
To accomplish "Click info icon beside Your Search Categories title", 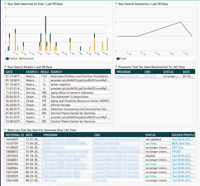I will point(116,4).
